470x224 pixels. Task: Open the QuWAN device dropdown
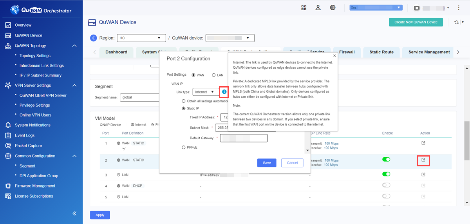click(230, 38)
